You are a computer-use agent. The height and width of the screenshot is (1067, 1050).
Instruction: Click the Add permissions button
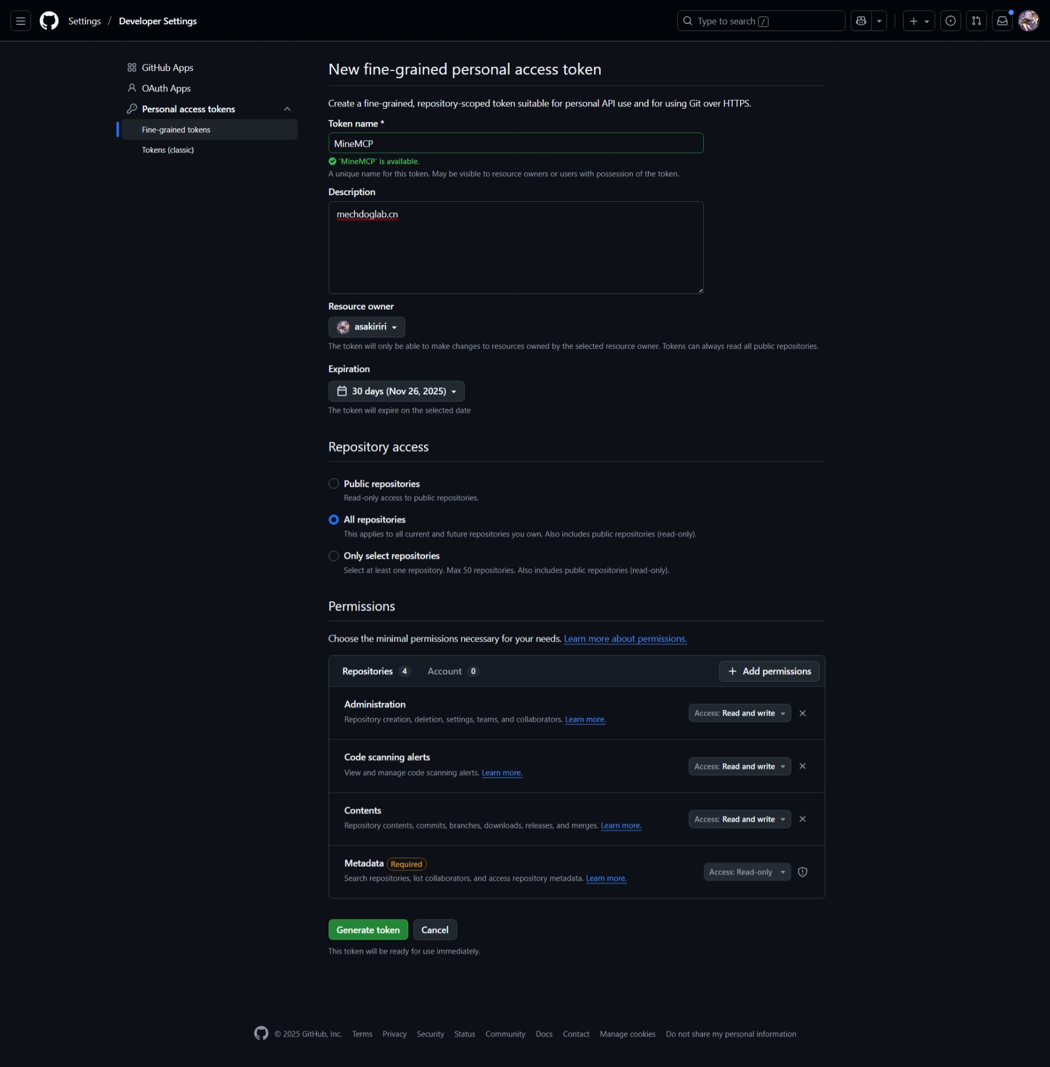(x=769, y=671)
